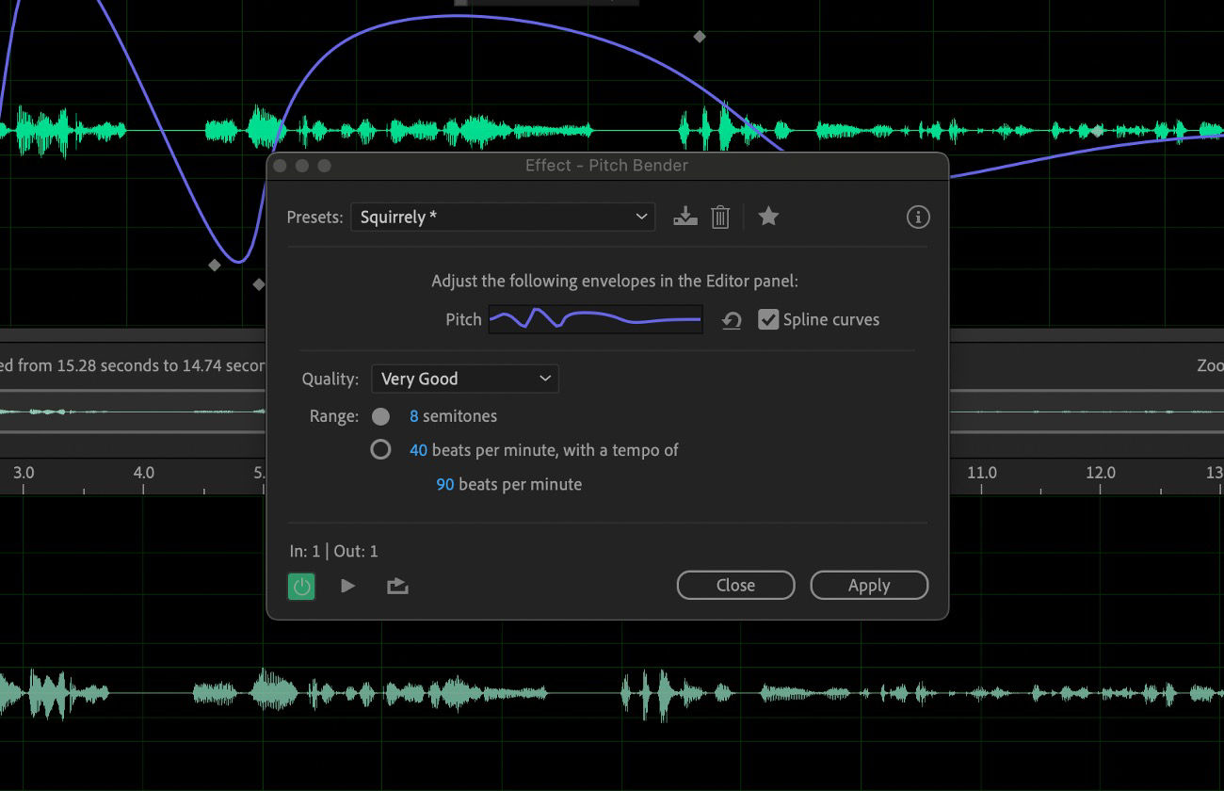This screenshot has width=1224, height=791.
Task: Click the Pitch envelope preview graphic
Action: click(x=595, y=319)
